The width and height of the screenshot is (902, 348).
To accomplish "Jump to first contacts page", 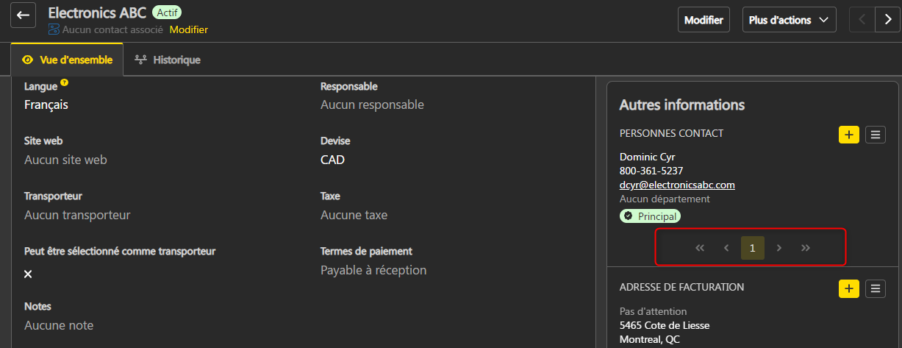I will (x=700, y=248).
